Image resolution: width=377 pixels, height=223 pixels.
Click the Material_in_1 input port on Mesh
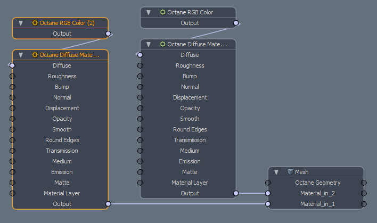[x=268, y=204]
